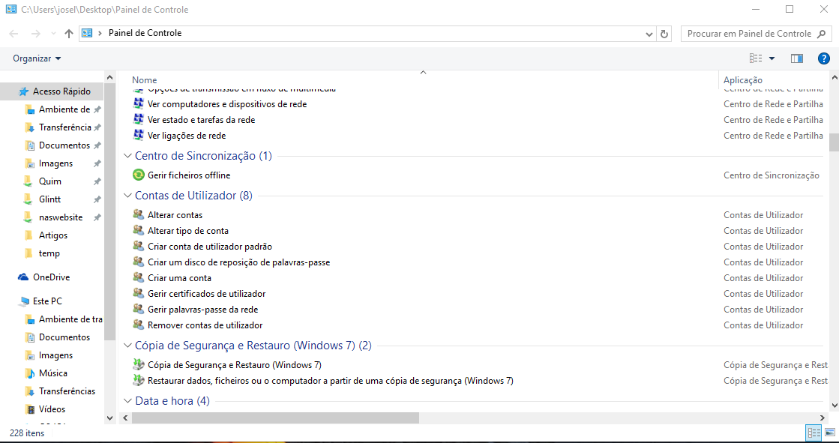Screen dimensions: 839x443
Task: Open the view options dropdown arrow
Action: [772, 58]
